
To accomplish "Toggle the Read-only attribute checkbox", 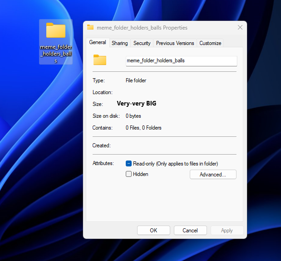I will [x=128, y=164].
